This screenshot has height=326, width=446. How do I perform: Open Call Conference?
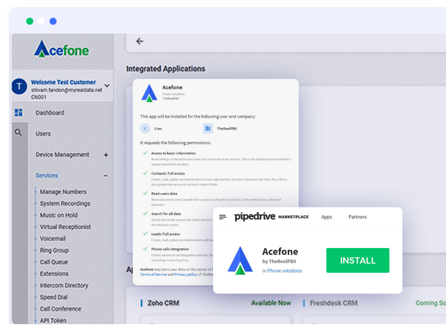point(60,309)
